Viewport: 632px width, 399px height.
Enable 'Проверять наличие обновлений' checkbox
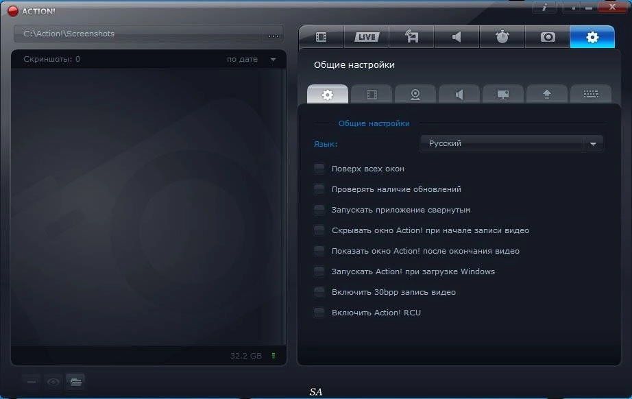pos(319,189)
